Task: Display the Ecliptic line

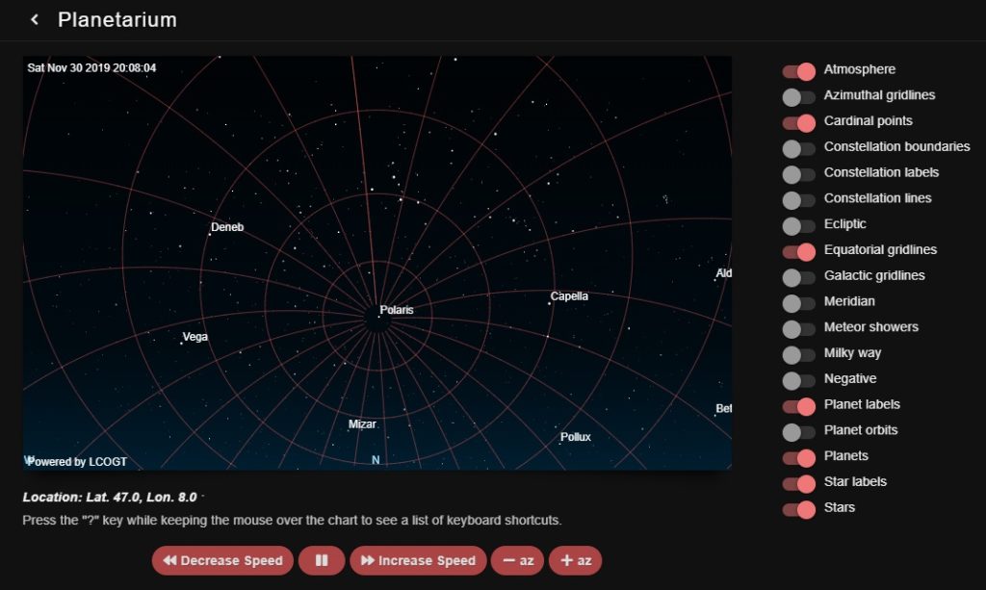Action: point(797,225)
